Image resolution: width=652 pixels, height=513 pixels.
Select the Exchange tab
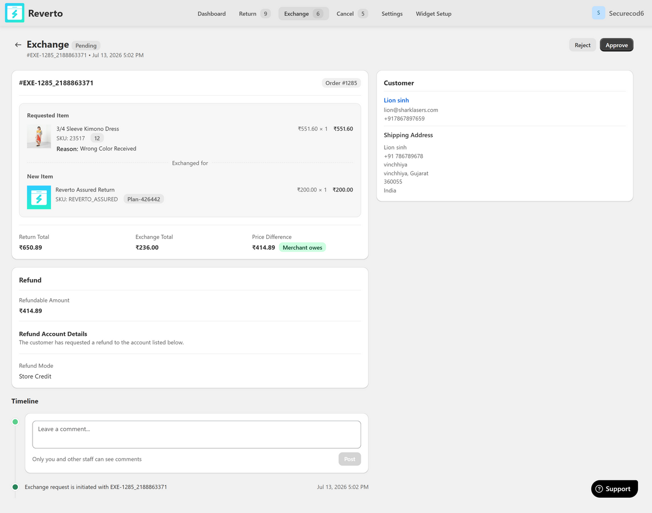(303, 14)
